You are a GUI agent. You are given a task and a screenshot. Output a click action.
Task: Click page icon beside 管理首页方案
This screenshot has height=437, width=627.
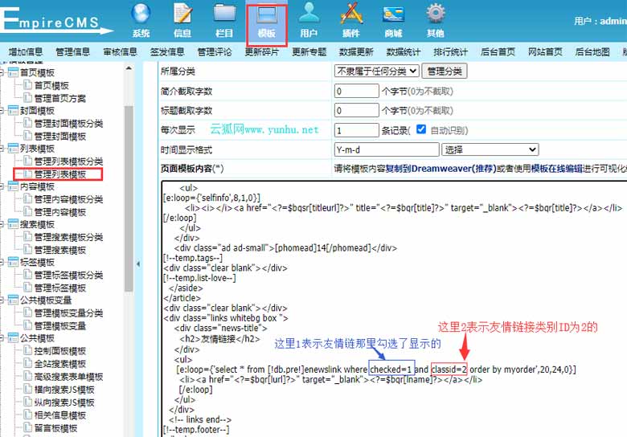pyautogui.click(x=27, y=98)
